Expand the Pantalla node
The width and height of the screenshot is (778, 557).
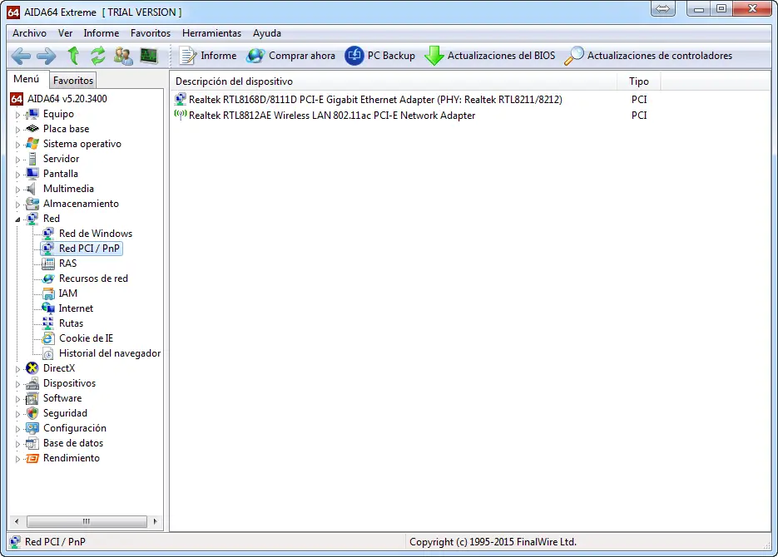click(17, 175)
